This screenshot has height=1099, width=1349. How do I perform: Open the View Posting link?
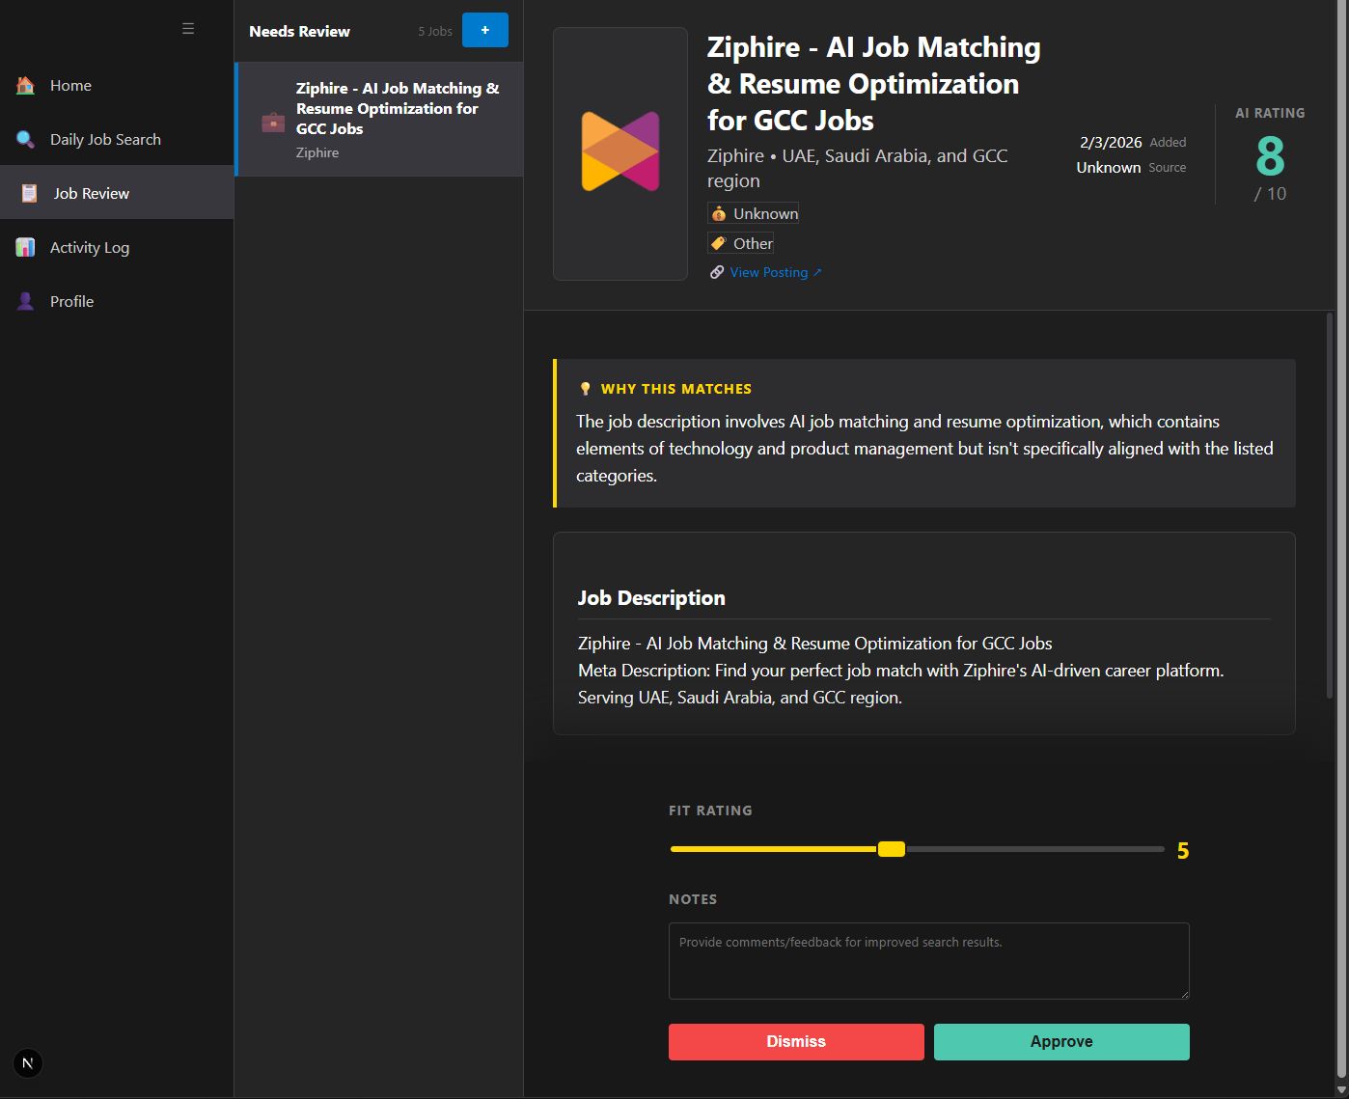[x=768, y=273]
